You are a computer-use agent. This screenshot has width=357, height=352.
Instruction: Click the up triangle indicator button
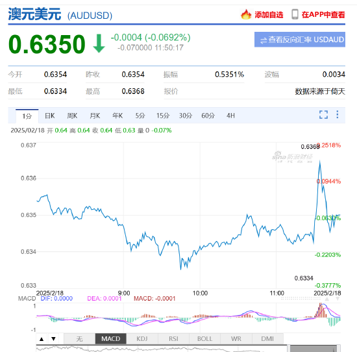click(42, 339)
